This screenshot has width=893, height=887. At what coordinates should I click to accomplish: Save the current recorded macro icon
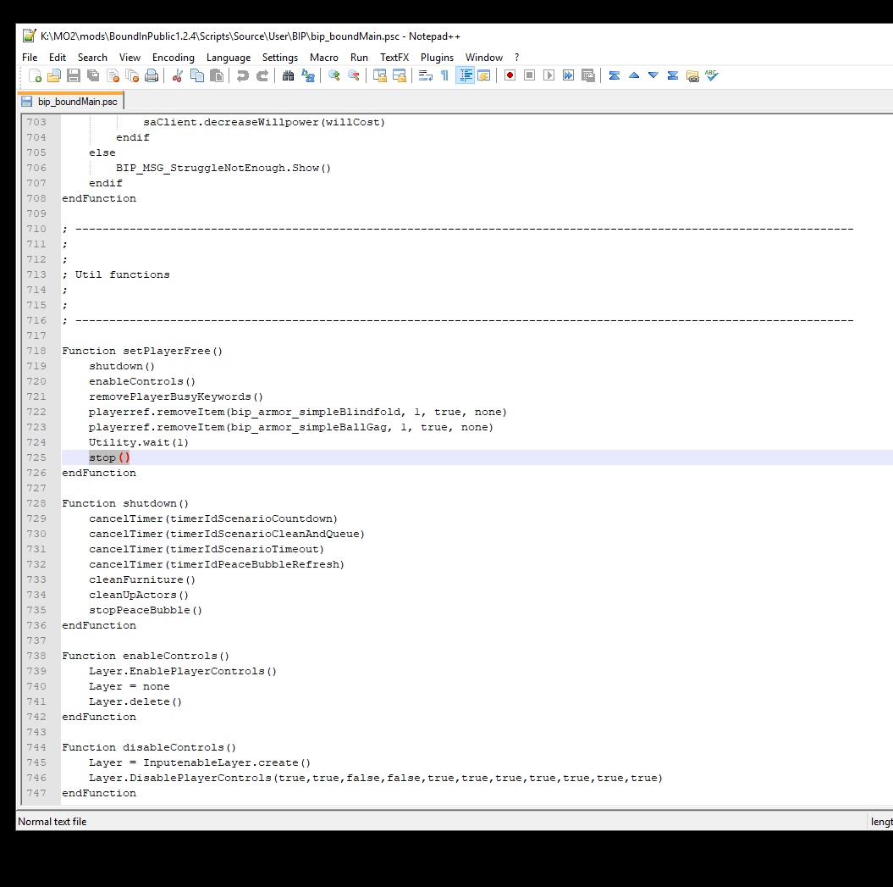[x=587, y=75]
